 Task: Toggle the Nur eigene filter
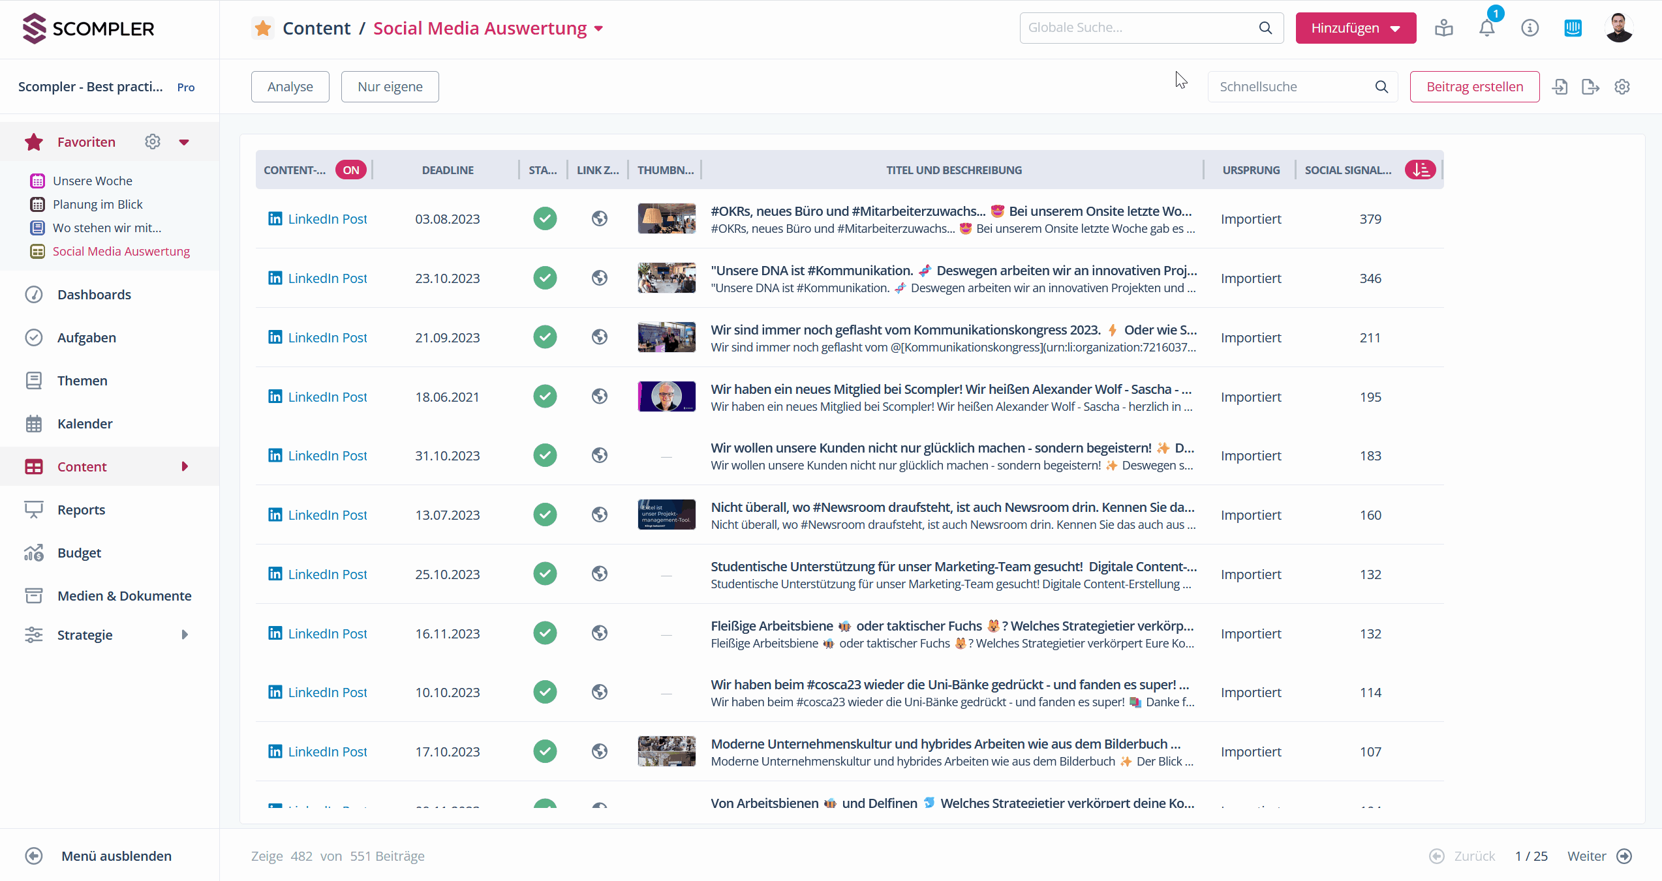[390, 87]
